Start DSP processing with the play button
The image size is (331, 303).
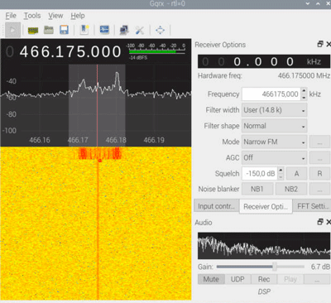point(12,30)
